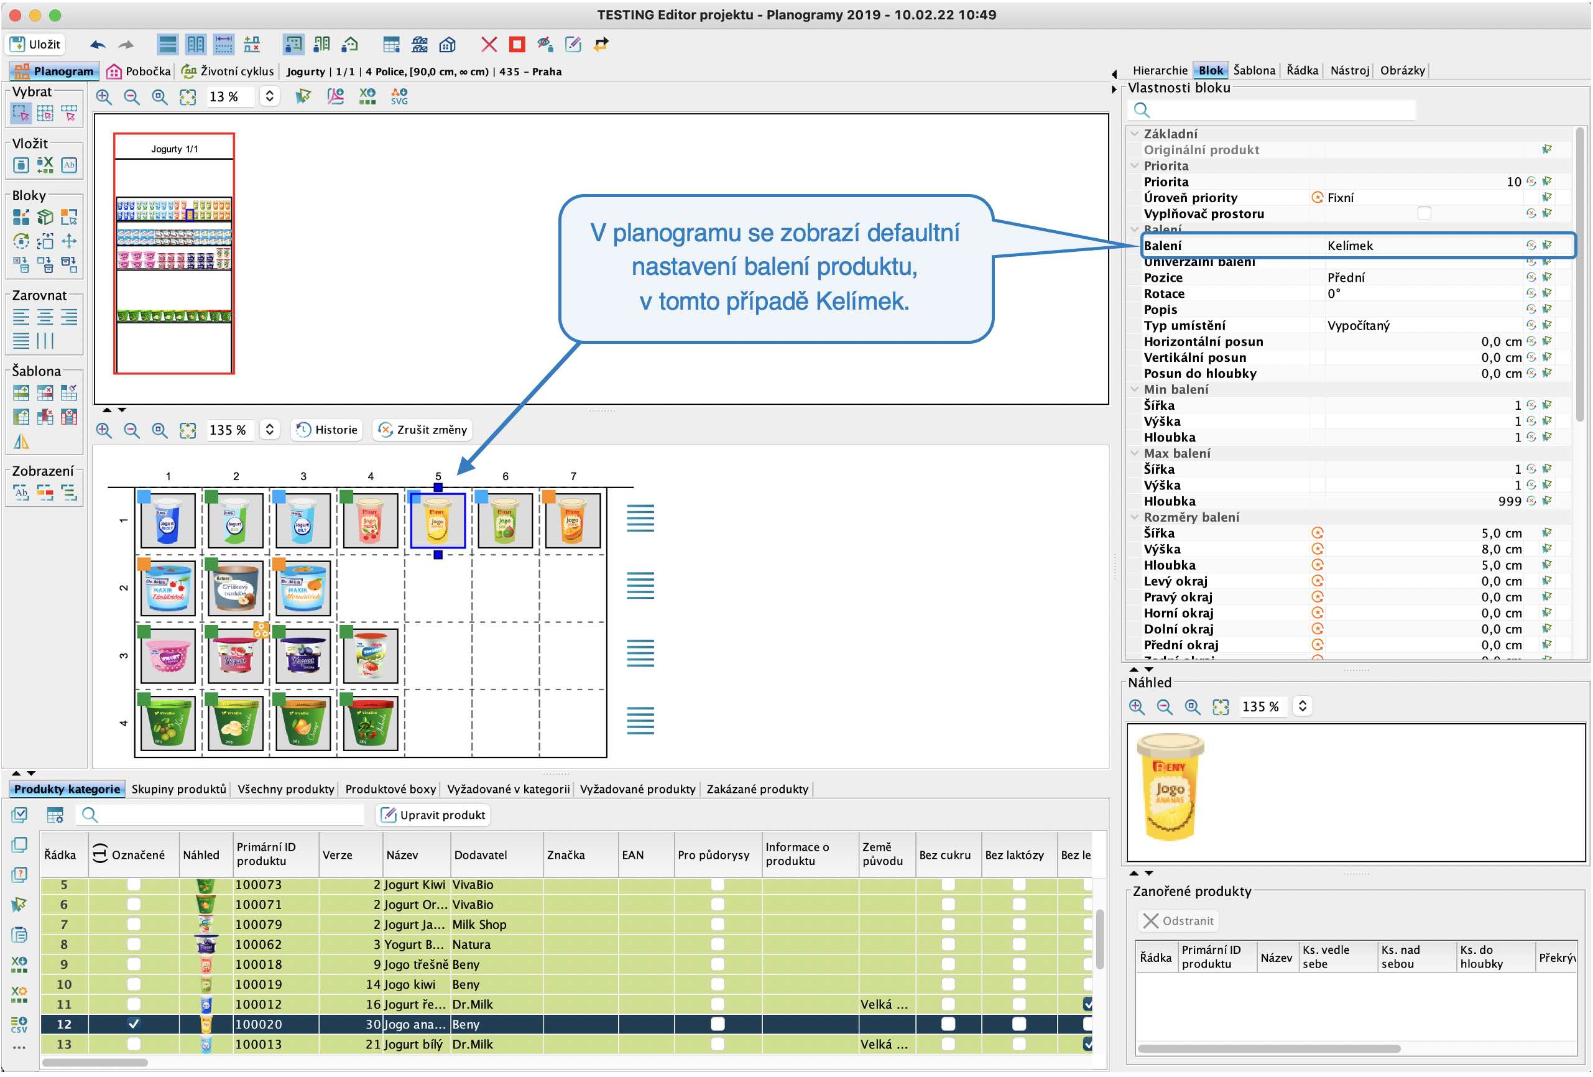The height and width of the screenshot is (1077, 1593).
Task: Toggle Označené checkbox for row 5
Action: pos(134,884)
